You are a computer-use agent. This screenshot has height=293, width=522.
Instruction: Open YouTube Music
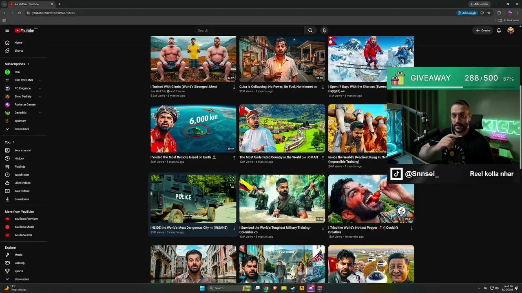pos(24,227)
